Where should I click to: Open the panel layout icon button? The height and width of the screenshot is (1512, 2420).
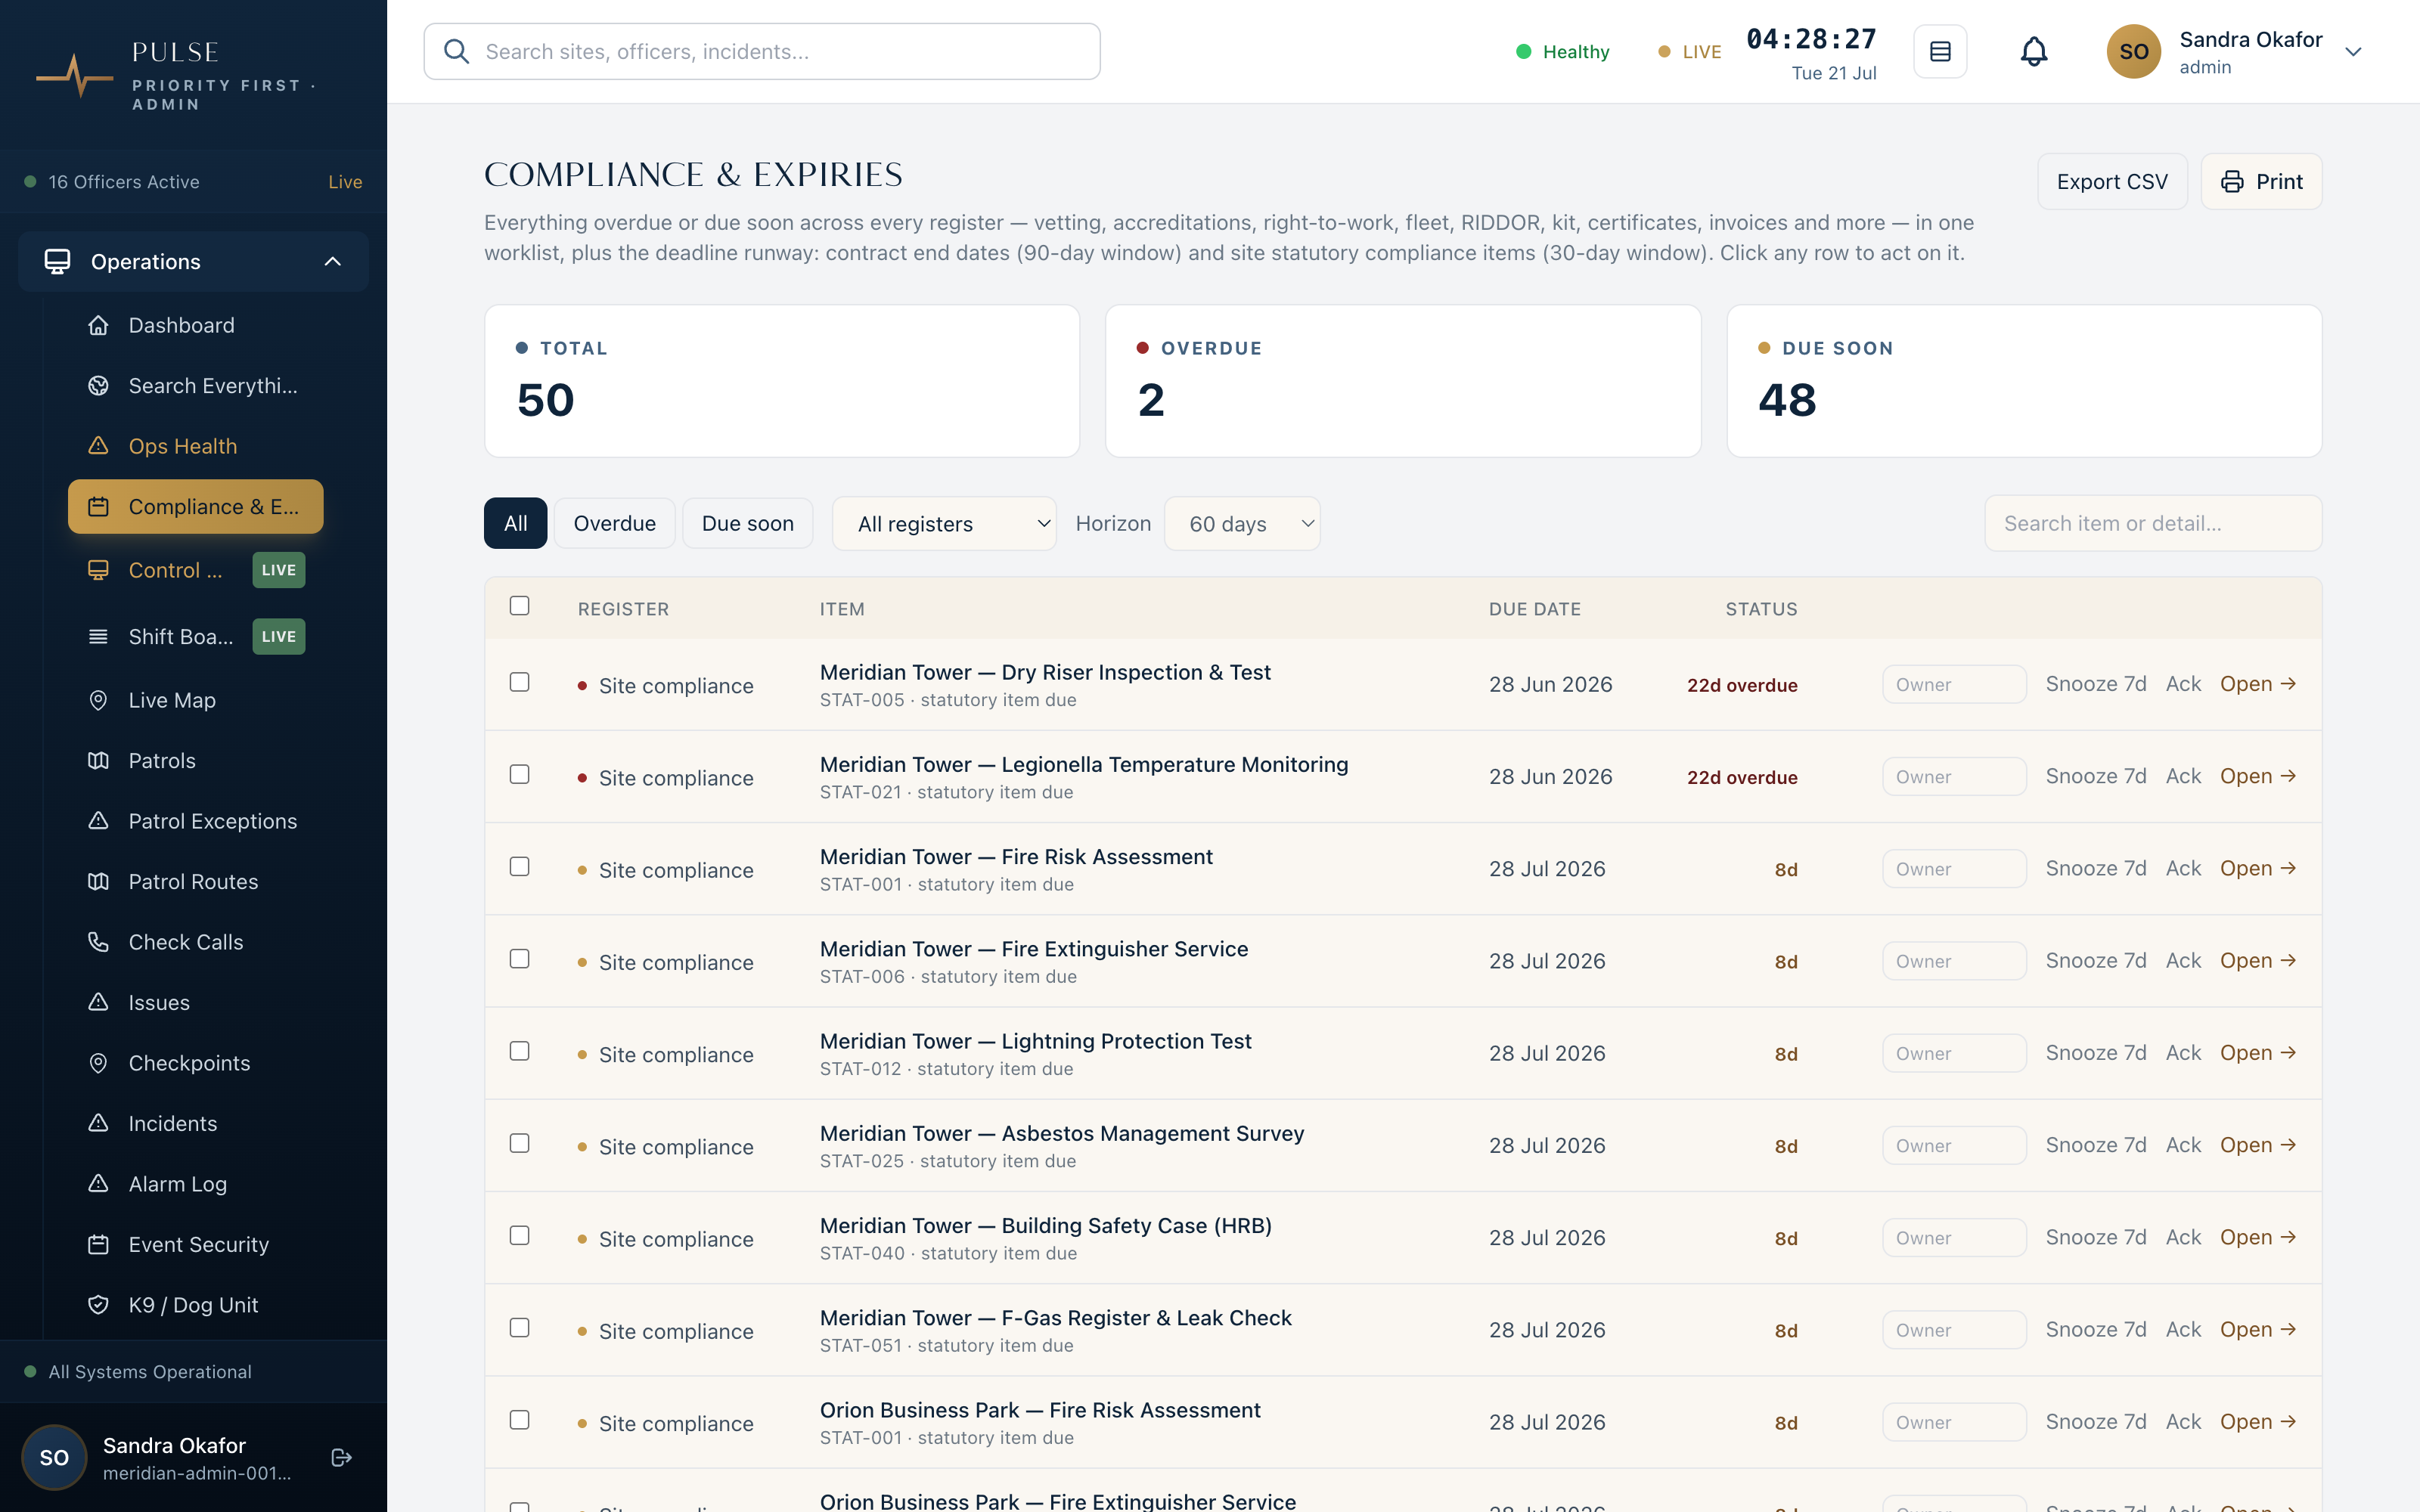tap(1940, 51)
